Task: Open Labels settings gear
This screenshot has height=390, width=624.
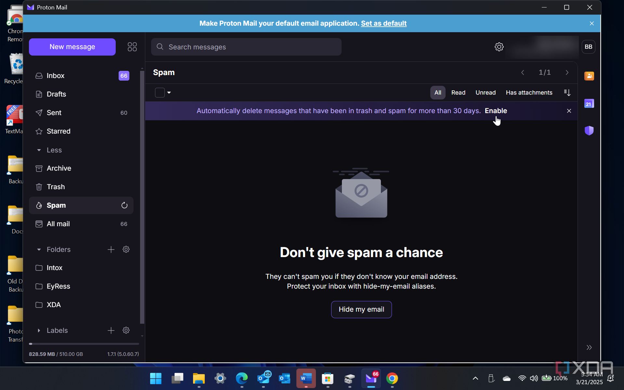Action: click(126, 331)
